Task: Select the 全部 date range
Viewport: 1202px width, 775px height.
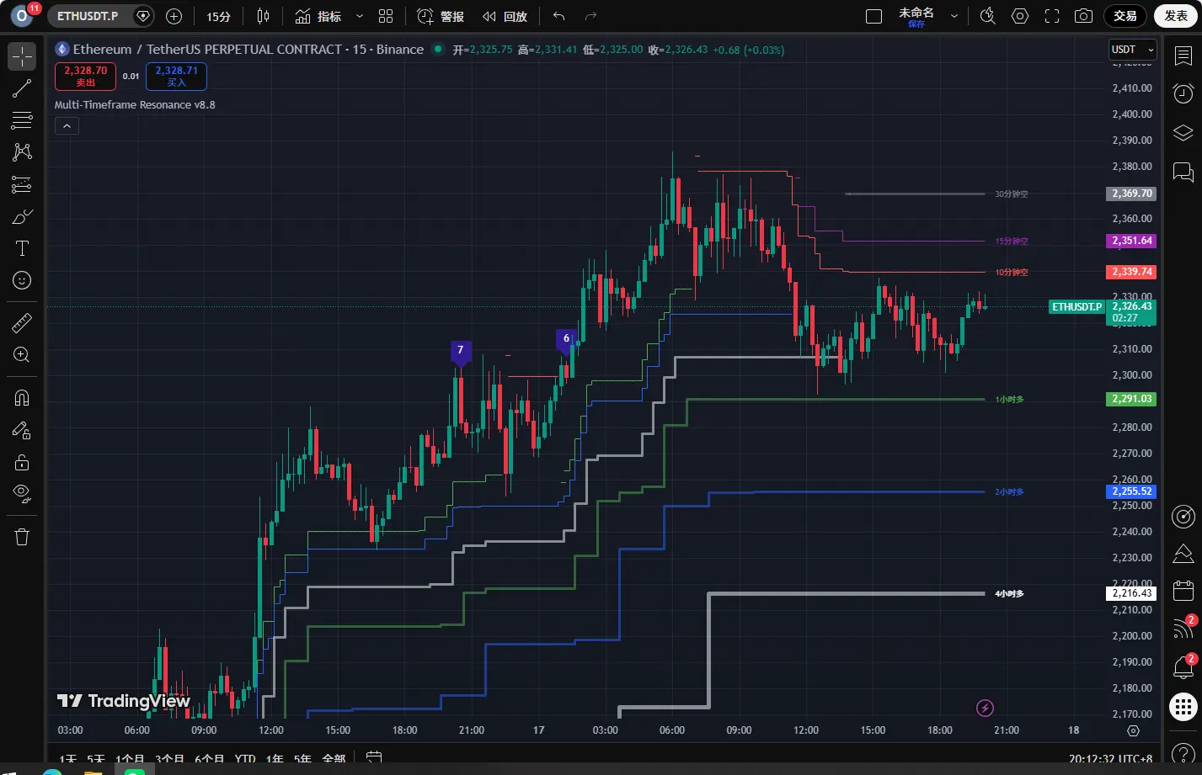Action: (334, 760)
